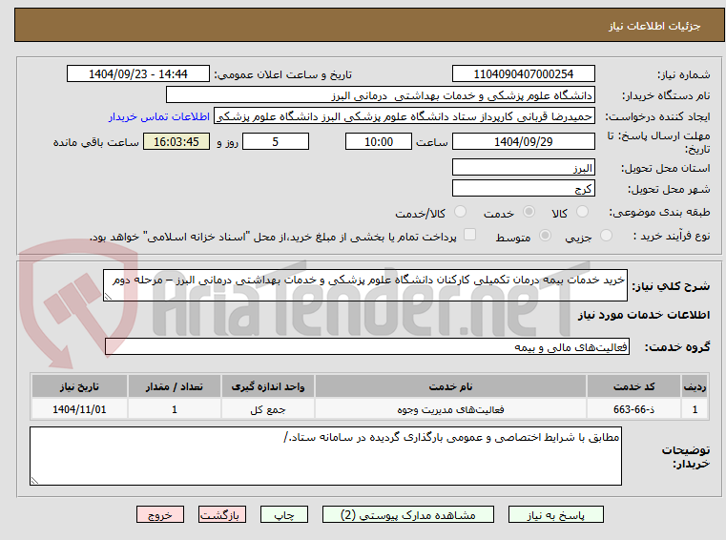This screenshot has height=540, width=726.
Task: Click unit cell جمع کل
Action: [268, 409]
